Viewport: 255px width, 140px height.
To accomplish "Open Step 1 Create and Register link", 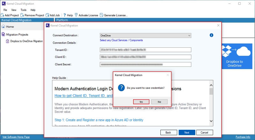I will [99, 120].
